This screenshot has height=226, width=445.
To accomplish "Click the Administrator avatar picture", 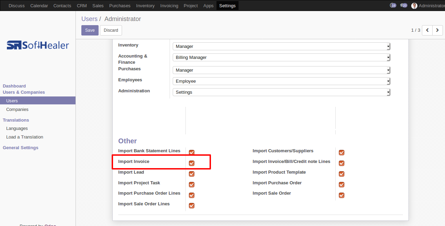I will [414, 6].
